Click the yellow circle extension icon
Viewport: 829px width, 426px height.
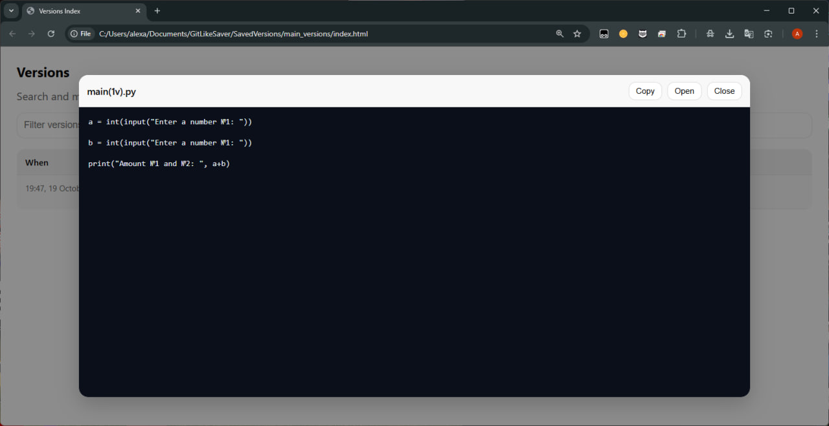click(x=623, y=34)
